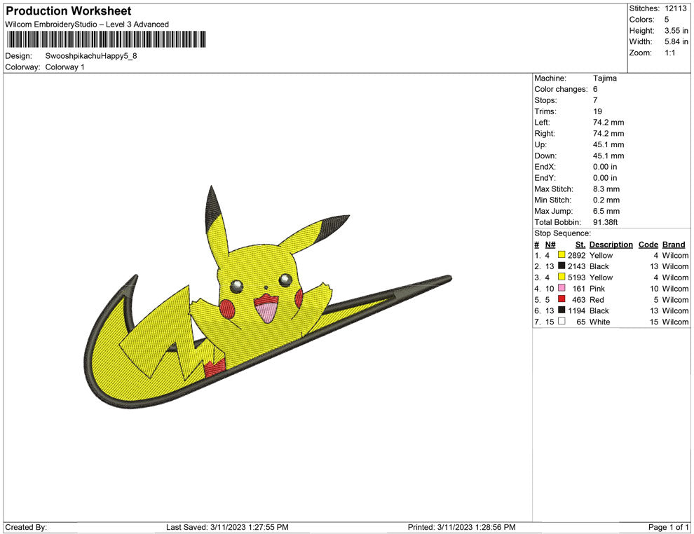Click the Max Jump value '6.5 mm'

click(x=606, y=211)
